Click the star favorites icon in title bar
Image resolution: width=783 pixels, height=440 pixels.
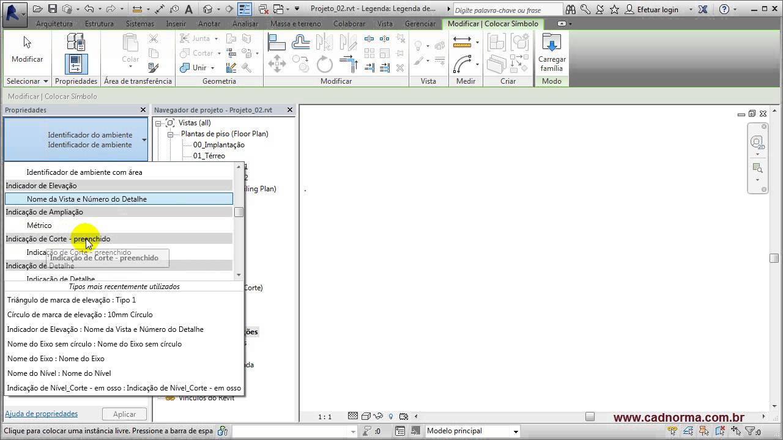click(x=615, y=10)
